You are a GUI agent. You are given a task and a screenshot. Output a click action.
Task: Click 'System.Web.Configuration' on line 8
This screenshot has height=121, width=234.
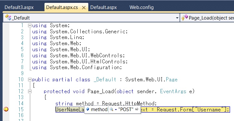85,67
